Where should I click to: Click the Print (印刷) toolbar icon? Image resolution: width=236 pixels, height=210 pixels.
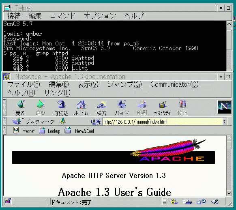click(142, 108)
